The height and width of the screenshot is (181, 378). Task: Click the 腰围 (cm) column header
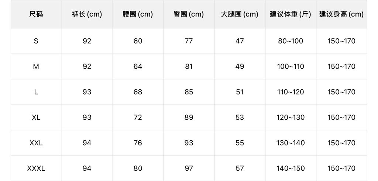138,14
